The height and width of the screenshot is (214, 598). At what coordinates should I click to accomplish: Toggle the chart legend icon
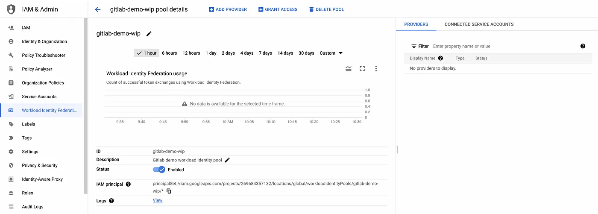click(x=349, y=68)
